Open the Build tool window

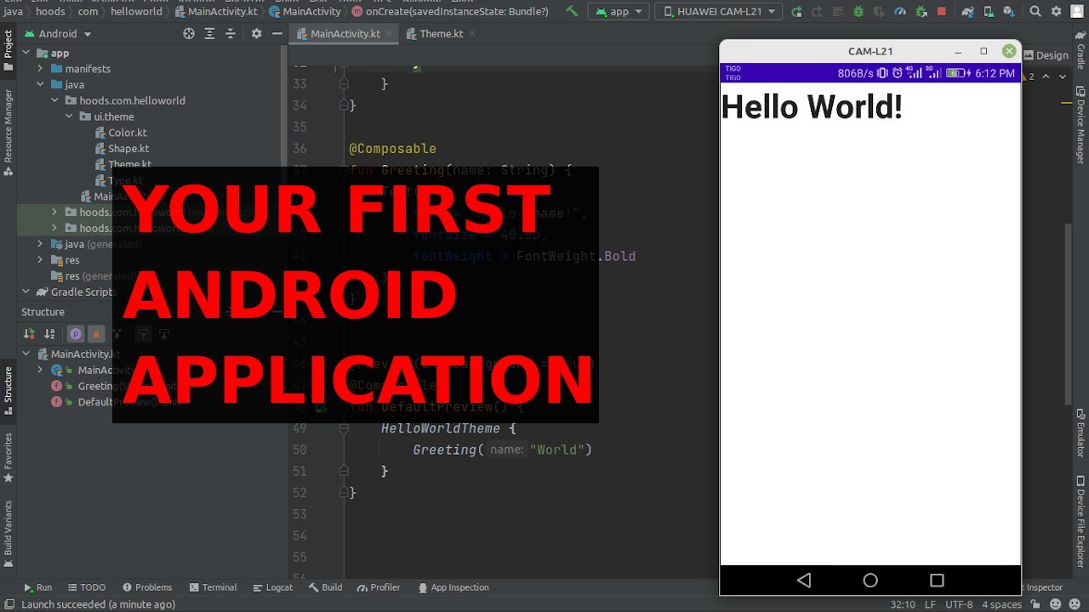[x=326, y=587]
